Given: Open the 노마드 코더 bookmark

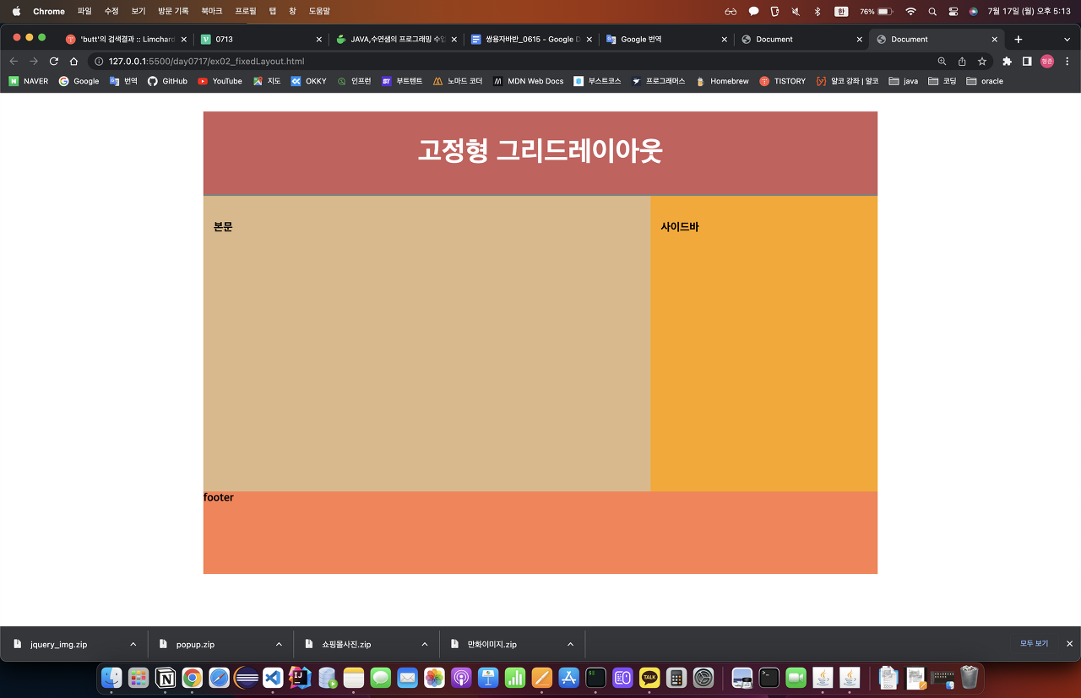Looking at the screenshot, I should pos(458,81).
